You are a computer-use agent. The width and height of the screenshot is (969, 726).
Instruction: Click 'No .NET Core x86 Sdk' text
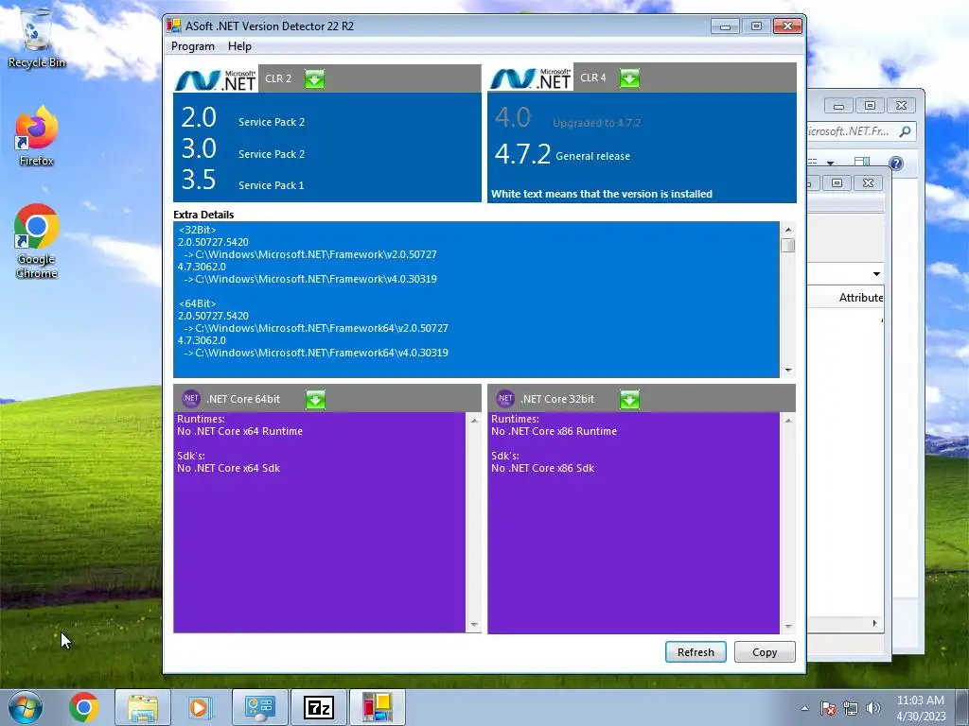pyautogui.click(x=542, y=468)
